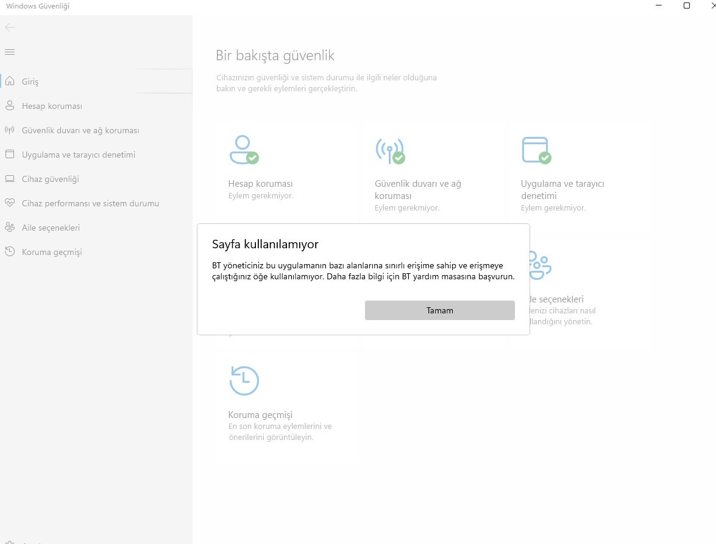
Task: Click 'En son koruma eylemlerini ve önerilerini görüntüleyin.' description
Action: tap(280, 432)
